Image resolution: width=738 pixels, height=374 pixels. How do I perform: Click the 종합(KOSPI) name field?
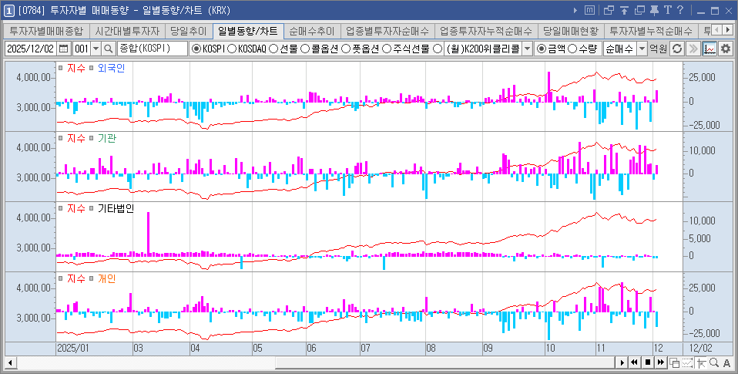153,49
